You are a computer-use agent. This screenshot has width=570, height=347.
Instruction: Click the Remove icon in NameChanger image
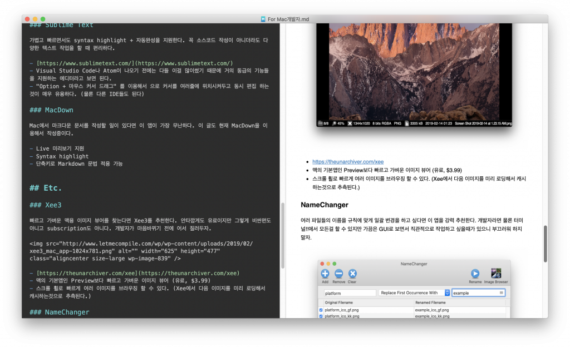coord(338,274)
